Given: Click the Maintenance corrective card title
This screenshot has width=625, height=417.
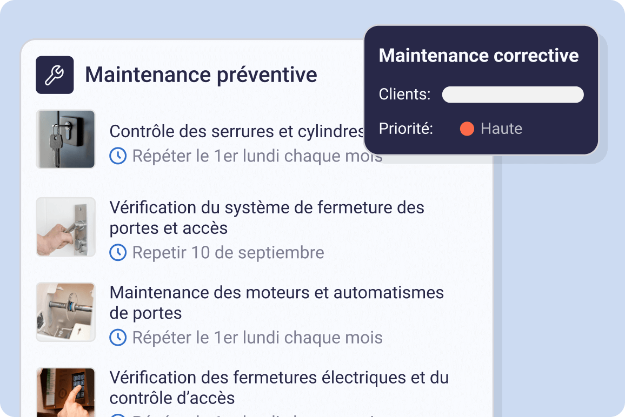Looking at the screenshot, I should [478, 56].
